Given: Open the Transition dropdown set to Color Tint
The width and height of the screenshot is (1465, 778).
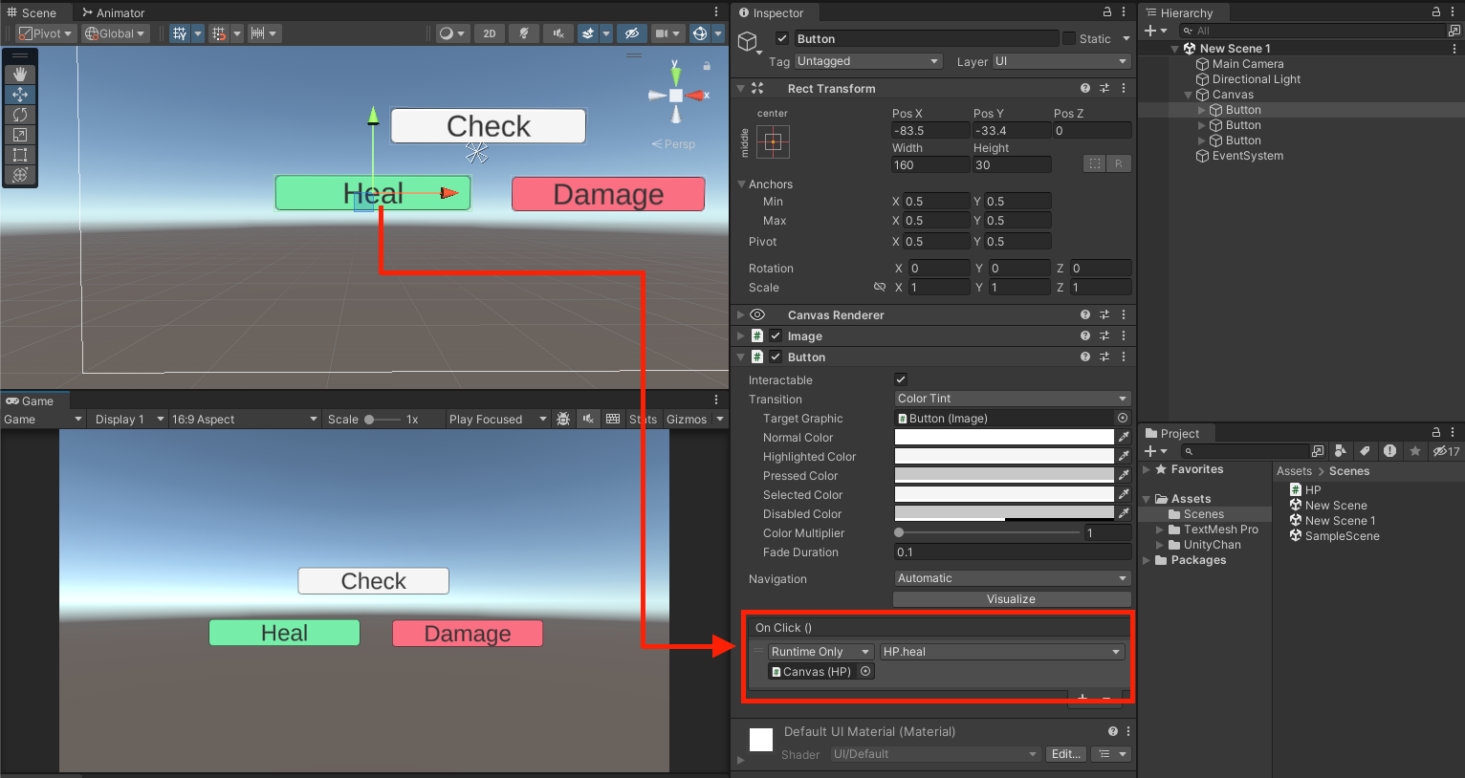Looking at the screenshot, I should (1012, 399).
